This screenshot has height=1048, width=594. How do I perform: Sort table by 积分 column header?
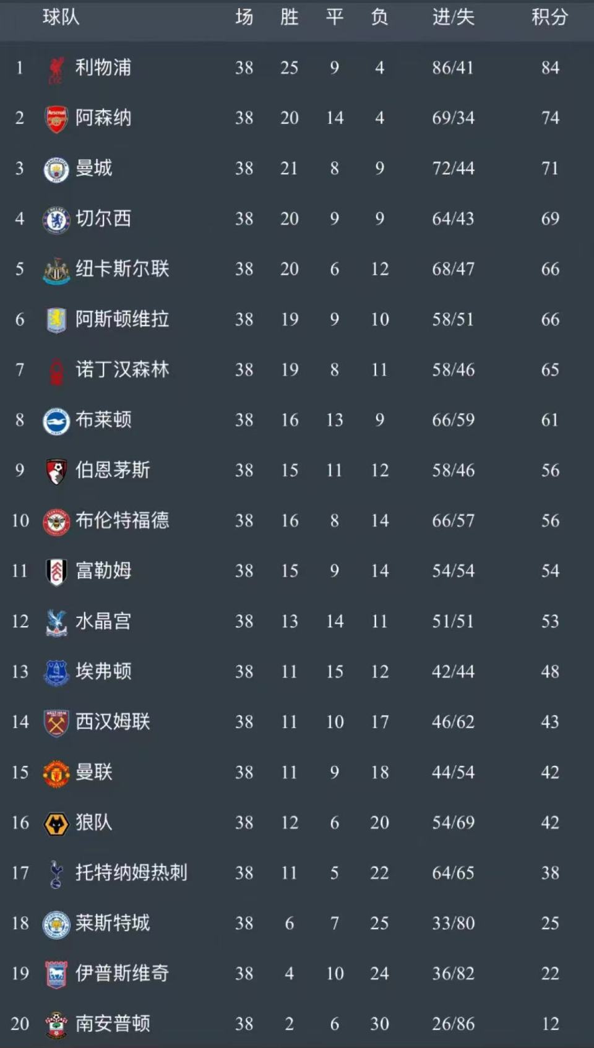coord(549,17)
